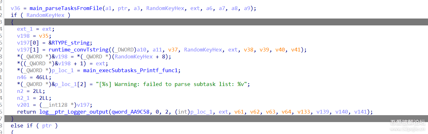The height and width of the screenshot is (134, 428).
Task: Click the highlighted opening brace line
Action: (x=12, y=22)
